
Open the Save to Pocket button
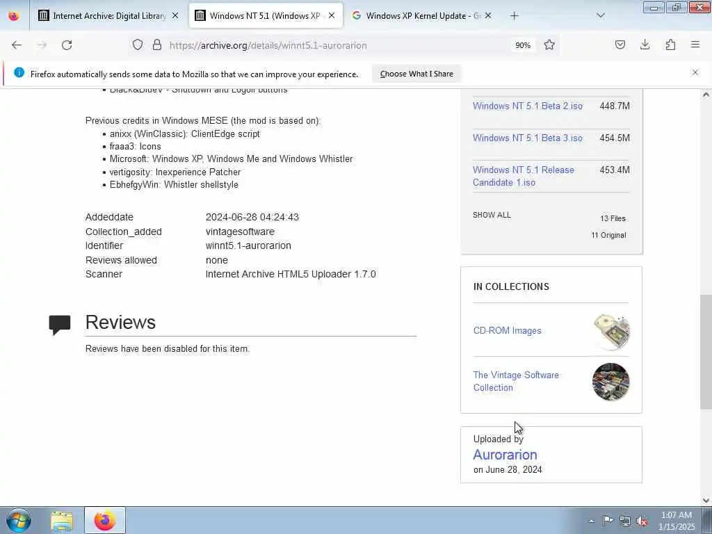620,44
